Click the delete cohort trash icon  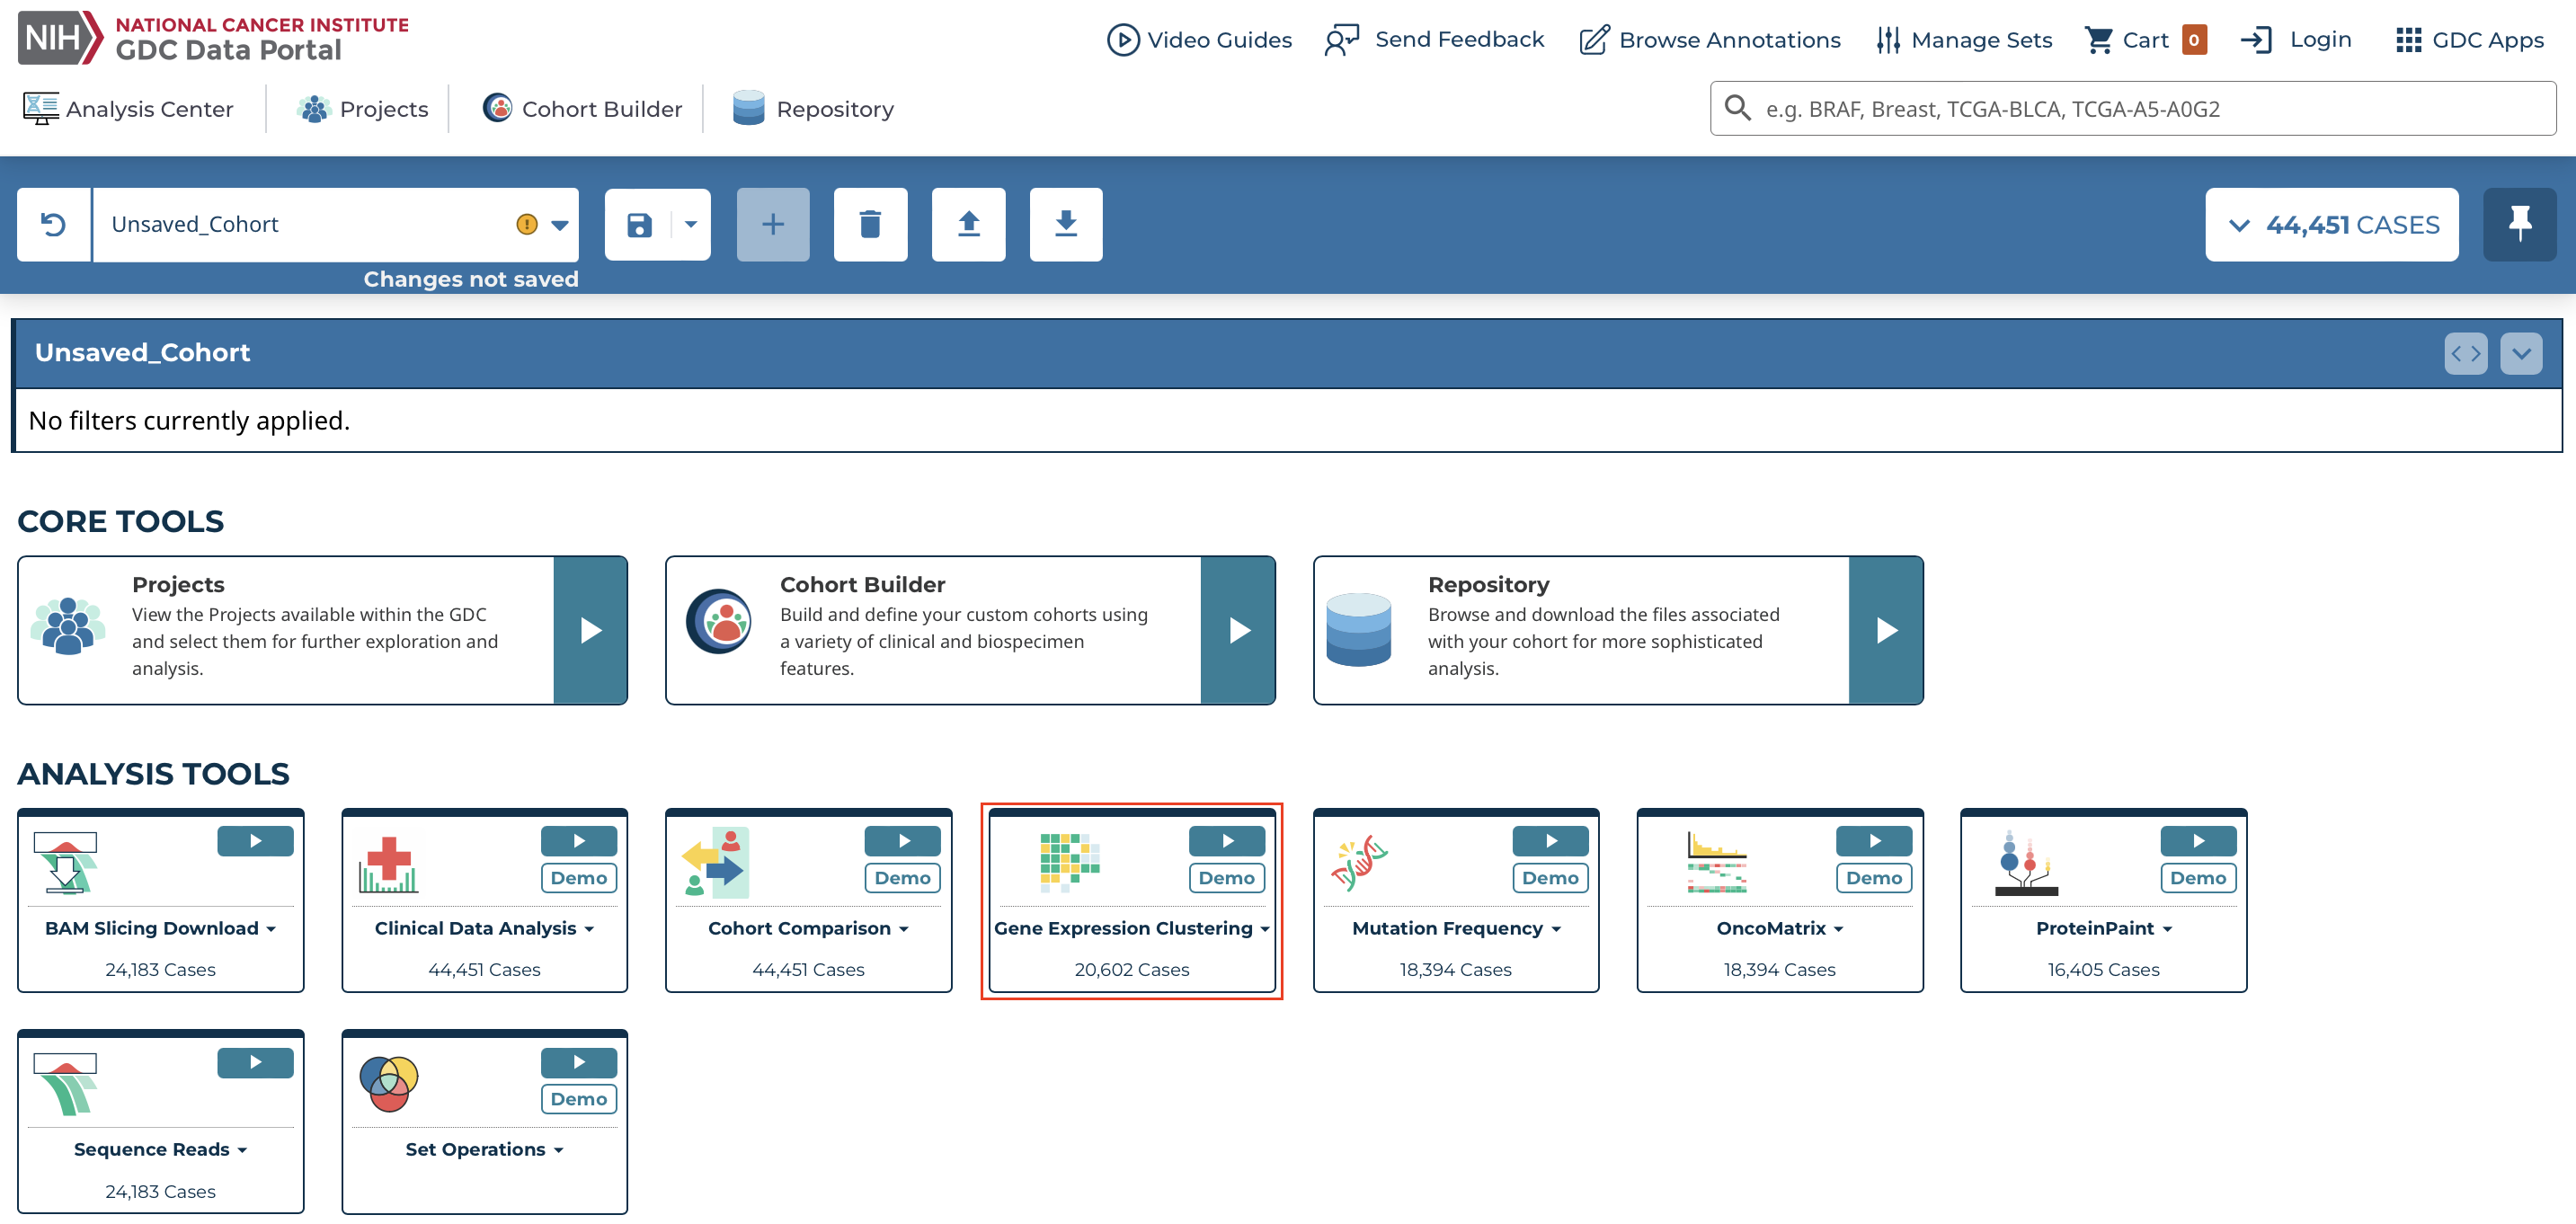870,225
